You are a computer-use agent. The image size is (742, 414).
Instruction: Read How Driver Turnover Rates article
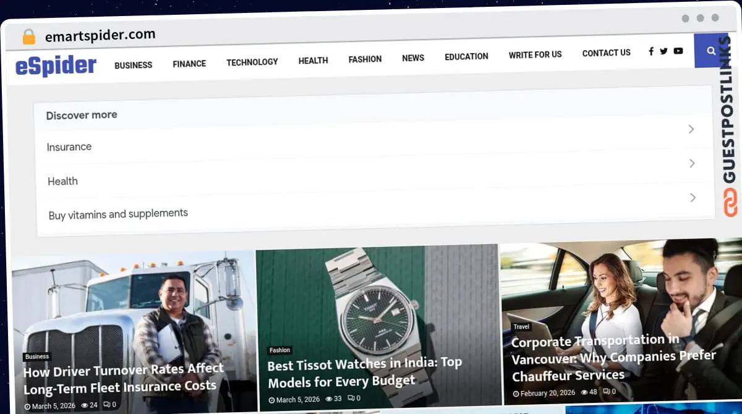[123, 378]
